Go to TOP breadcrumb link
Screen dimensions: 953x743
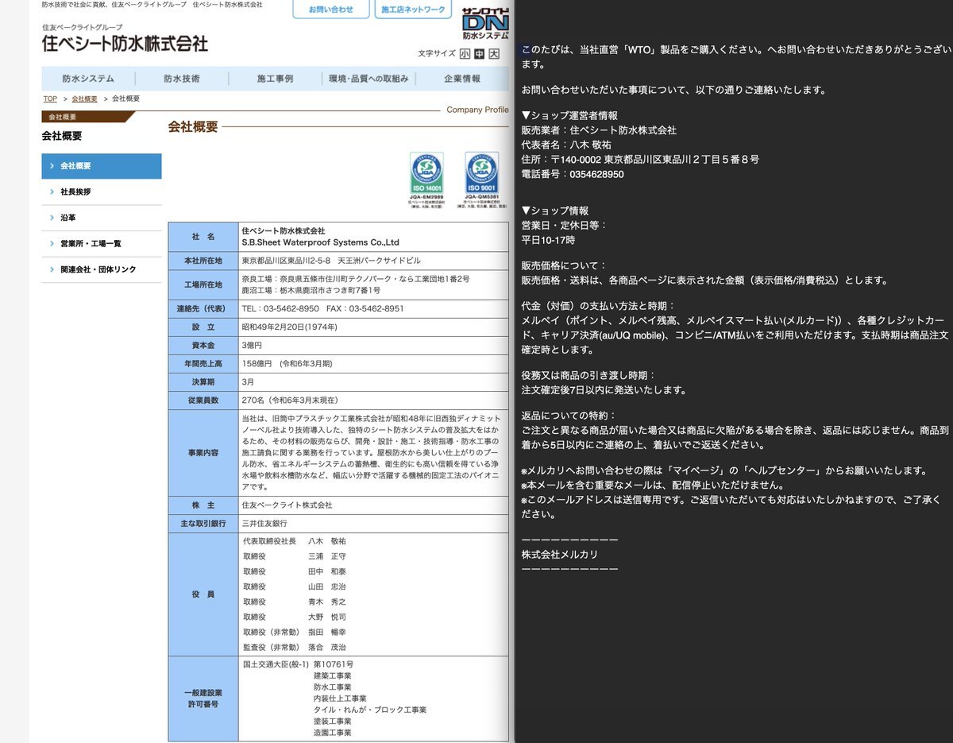pyautogui.click(x=50, y=99)
